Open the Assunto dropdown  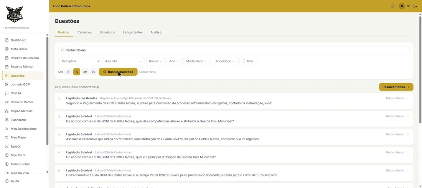[x=123, y=61]
